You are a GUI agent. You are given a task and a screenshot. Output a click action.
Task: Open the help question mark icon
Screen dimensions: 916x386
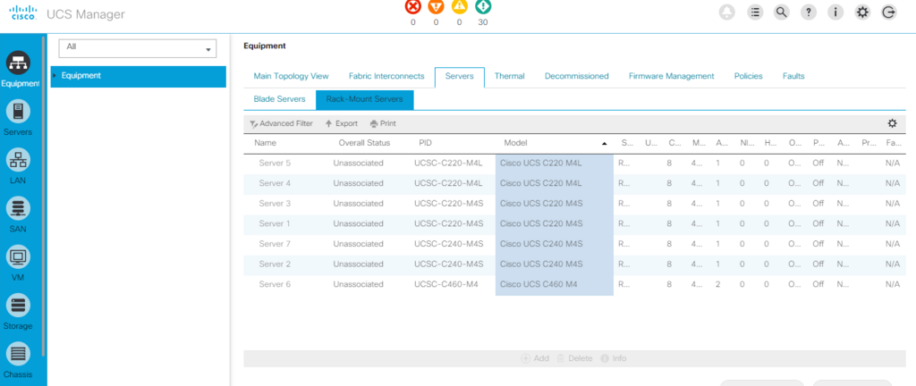[809, 13]
